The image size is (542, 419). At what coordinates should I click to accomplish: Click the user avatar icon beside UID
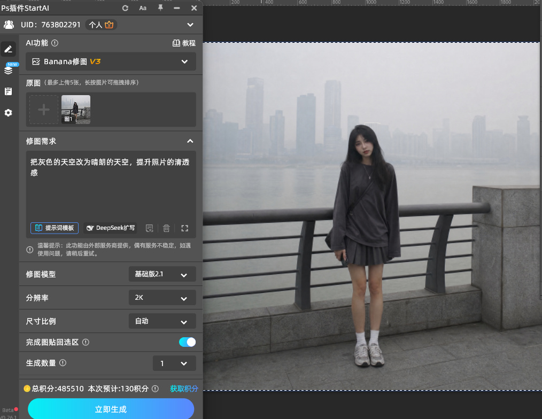9,25
